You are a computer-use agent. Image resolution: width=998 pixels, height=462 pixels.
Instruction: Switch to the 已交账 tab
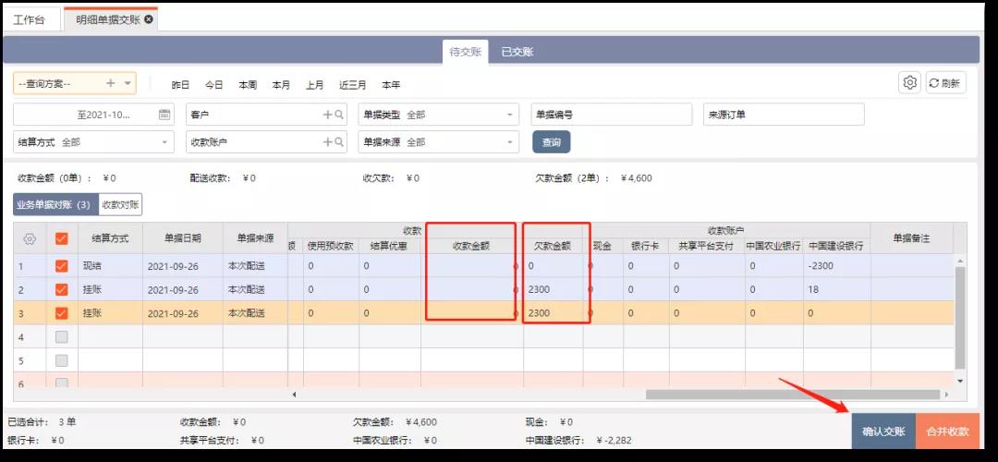[517, 52]
